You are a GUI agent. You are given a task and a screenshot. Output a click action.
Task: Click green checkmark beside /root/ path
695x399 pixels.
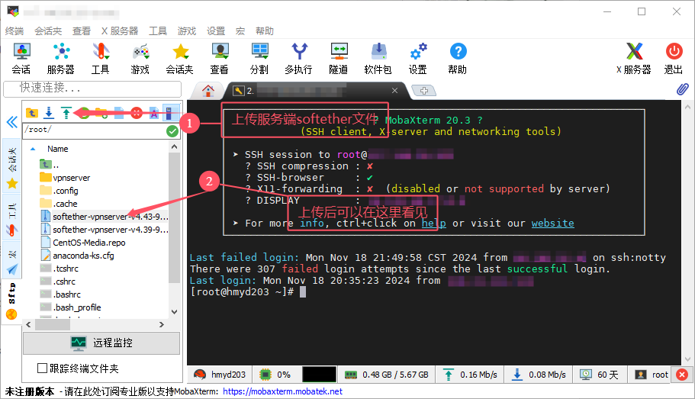pos(172,130)
